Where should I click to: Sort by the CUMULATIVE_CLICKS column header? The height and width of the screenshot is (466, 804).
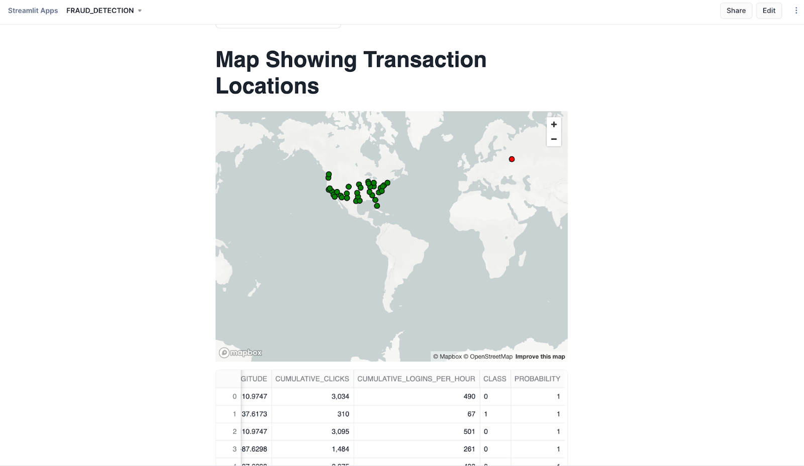coord(312,379)
